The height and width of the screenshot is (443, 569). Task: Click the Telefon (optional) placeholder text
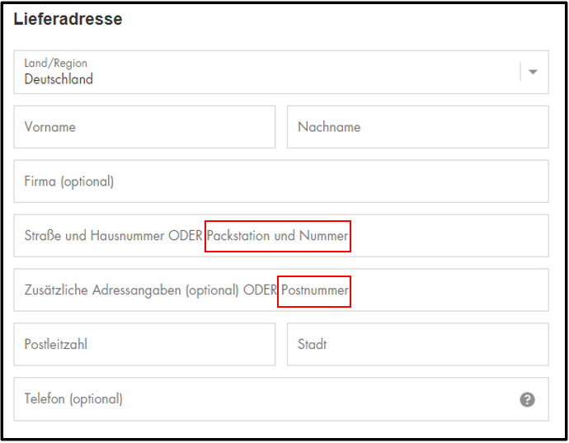coord(73,399)
